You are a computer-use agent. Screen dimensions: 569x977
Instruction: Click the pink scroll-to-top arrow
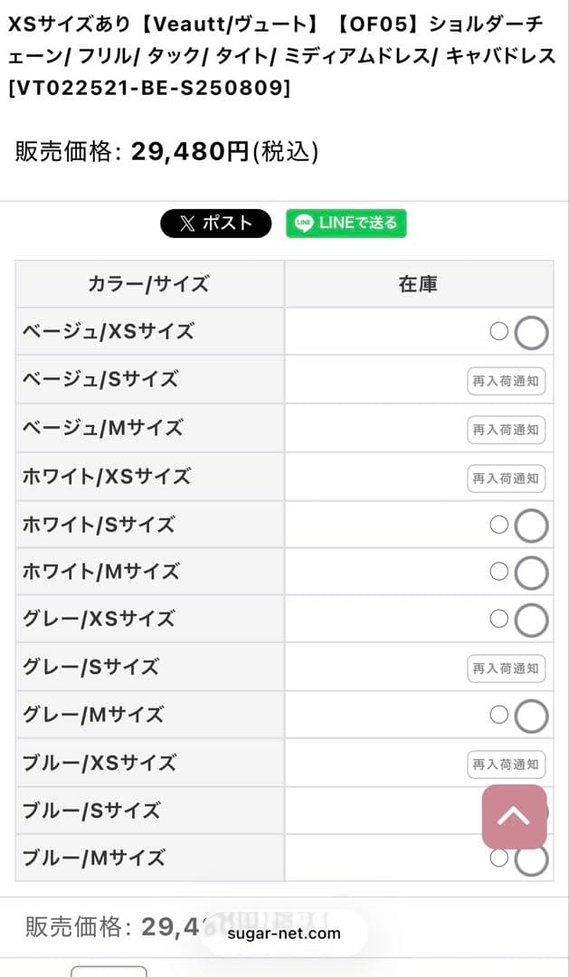[x=513, y=817]
